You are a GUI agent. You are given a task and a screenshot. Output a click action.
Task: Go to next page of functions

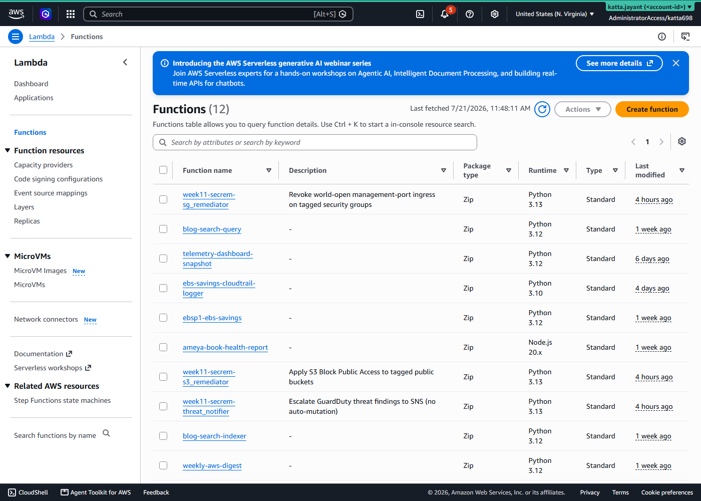coord(661,142)
